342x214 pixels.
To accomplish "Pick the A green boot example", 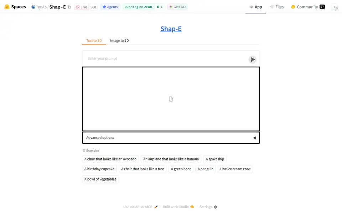I will pos(181,169).
